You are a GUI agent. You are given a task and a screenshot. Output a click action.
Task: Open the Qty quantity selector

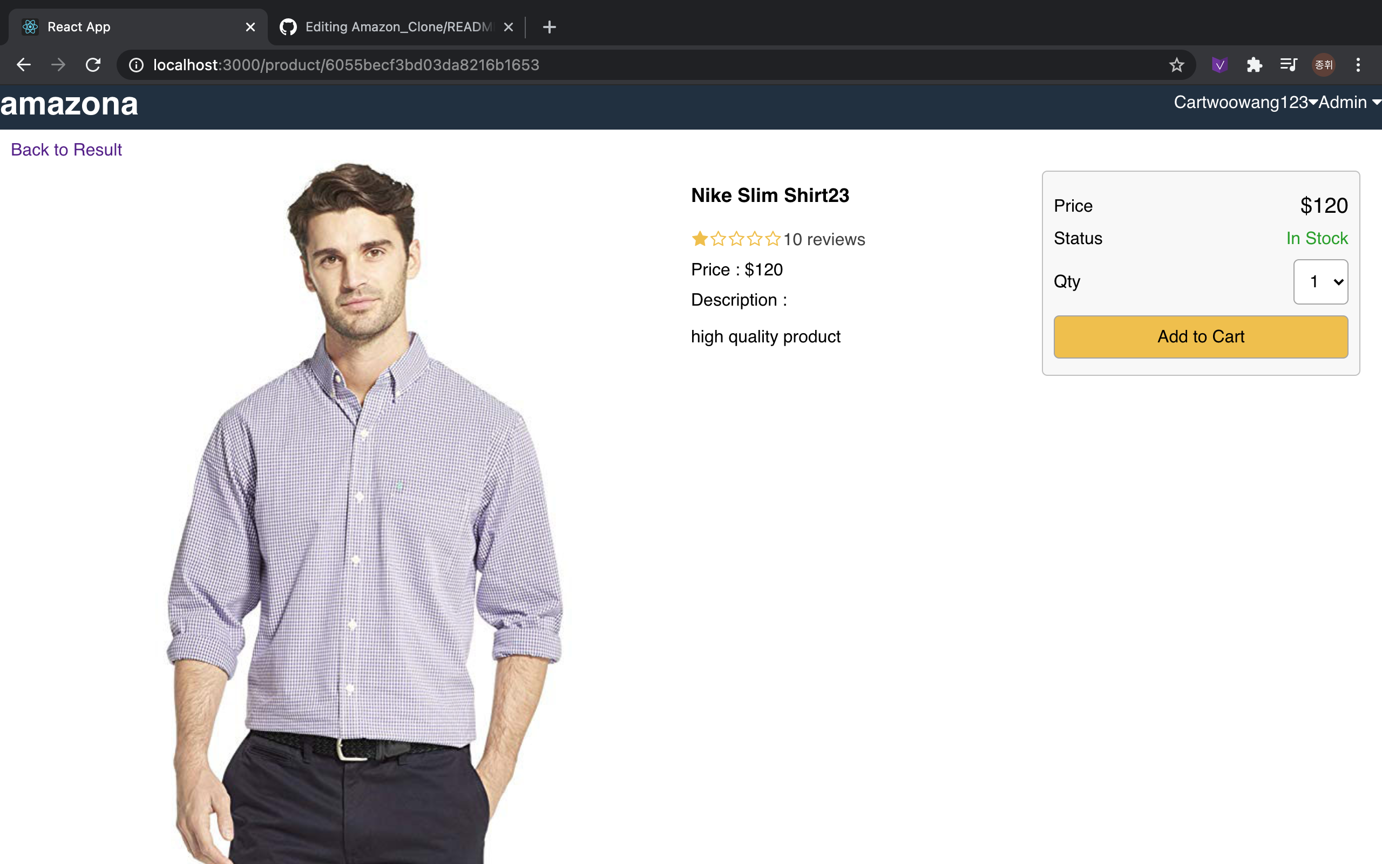coord(1320,282)
